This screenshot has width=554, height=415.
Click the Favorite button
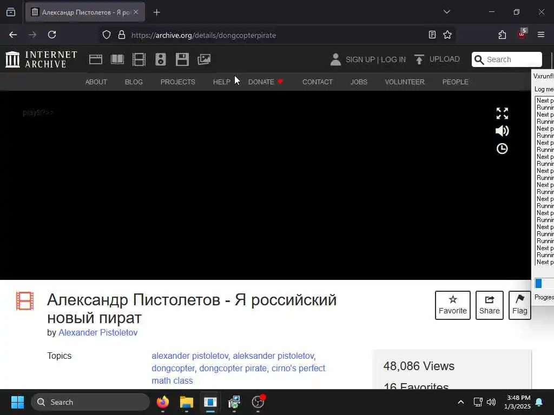pyautogui.click(x=453, y=305)
